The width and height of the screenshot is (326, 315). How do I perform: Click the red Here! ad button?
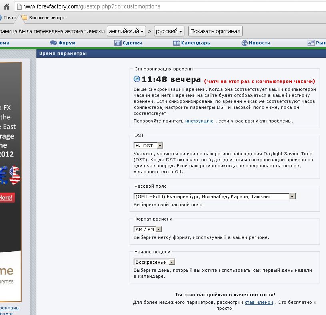[6, 198]
